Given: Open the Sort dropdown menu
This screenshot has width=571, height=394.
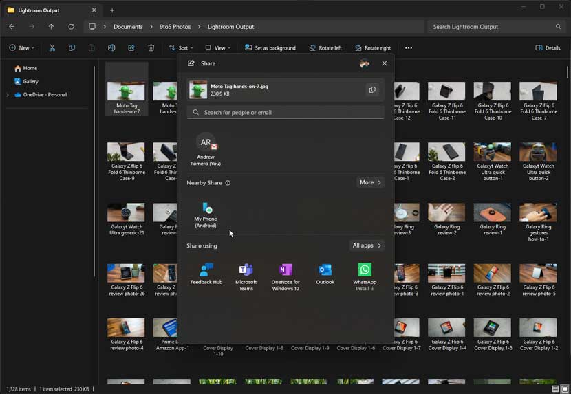Looking at the screenshot, I should click(181, 48).
